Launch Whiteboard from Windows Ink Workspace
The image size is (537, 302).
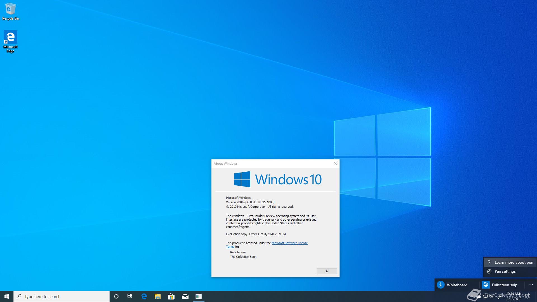pyautogui.click(x=457, y=285)
